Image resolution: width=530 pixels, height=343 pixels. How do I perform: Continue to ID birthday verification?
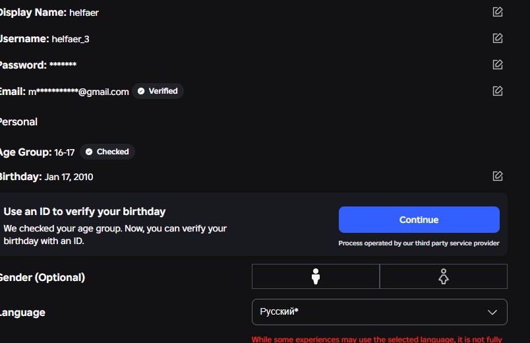419,220
